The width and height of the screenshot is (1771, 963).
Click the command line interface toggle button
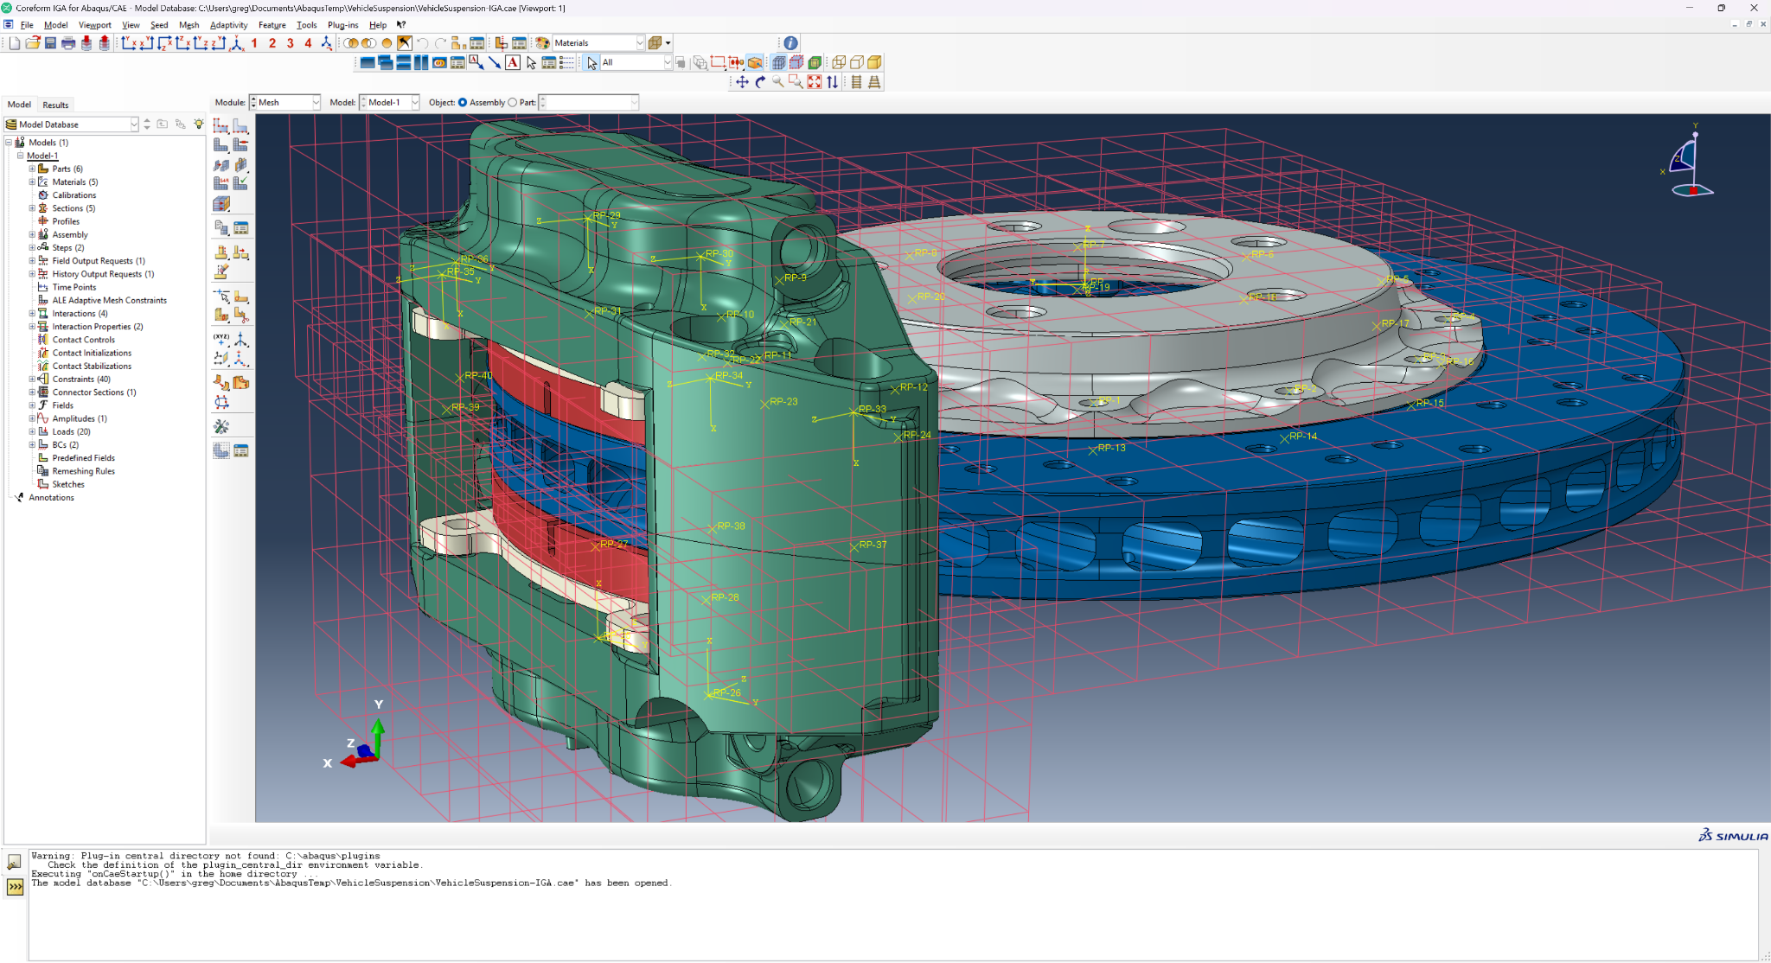click(15, 887)
